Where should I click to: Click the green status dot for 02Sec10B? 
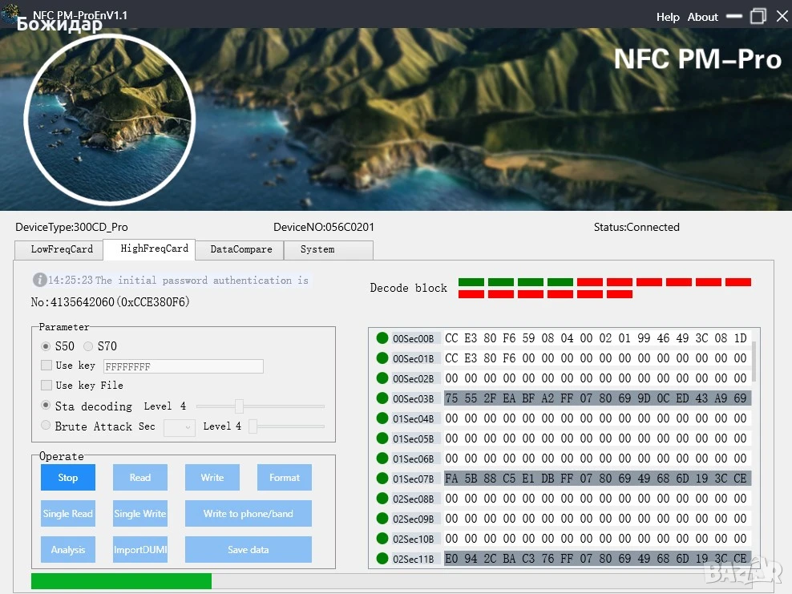(x=382, y=539)
